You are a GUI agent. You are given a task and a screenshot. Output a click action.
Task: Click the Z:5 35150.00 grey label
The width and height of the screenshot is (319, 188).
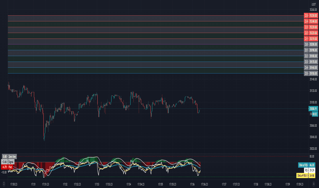(311, 73)
